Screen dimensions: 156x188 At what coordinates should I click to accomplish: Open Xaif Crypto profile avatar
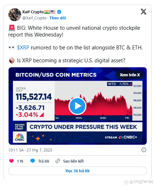point(15,15)
